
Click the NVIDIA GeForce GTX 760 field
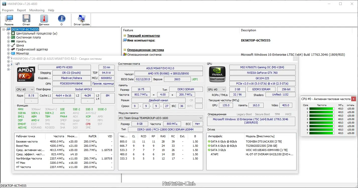(x=262, y=73)
